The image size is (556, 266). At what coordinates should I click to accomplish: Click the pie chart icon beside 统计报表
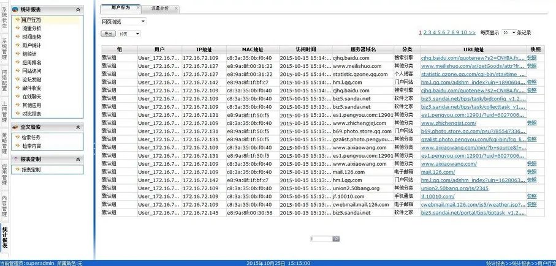(x=15, y=10)
